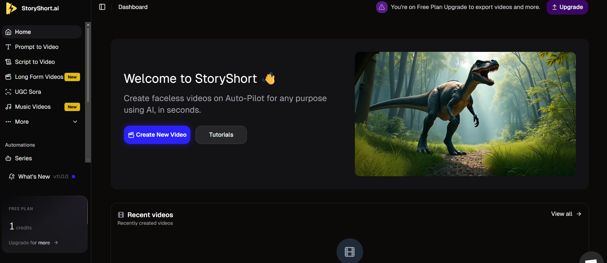Open Long Form Videos
This screenshot has height=263, width=607.
coord(42,77)
